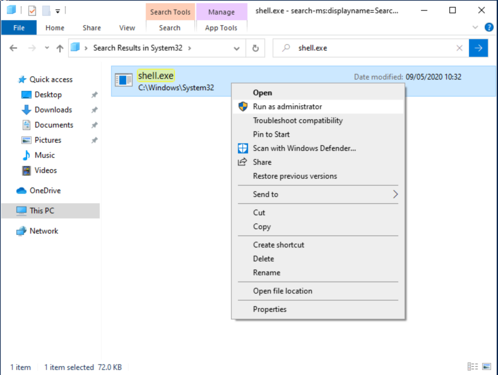Click the shell.exe file icon
The height and width of the screenshot is (375, 498).
click(124, 80)
